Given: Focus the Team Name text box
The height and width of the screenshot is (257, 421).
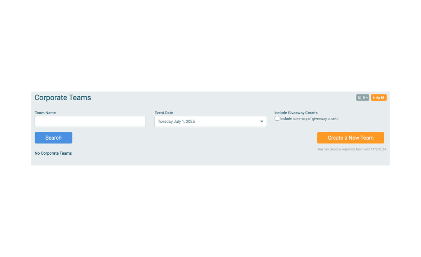Looking at the screenshot, I should coord(90,121).
